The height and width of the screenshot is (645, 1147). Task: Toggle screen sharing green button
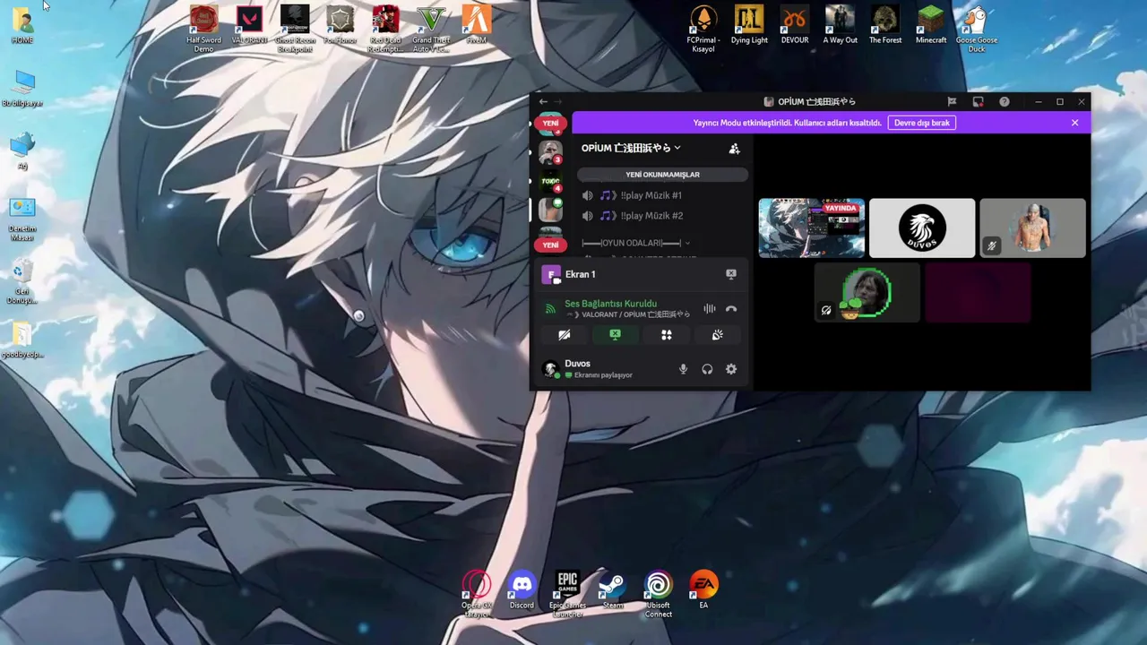[x=615, y=335]
